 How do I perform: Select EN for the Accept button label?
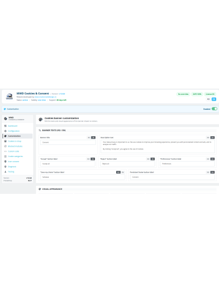point(93,159)
